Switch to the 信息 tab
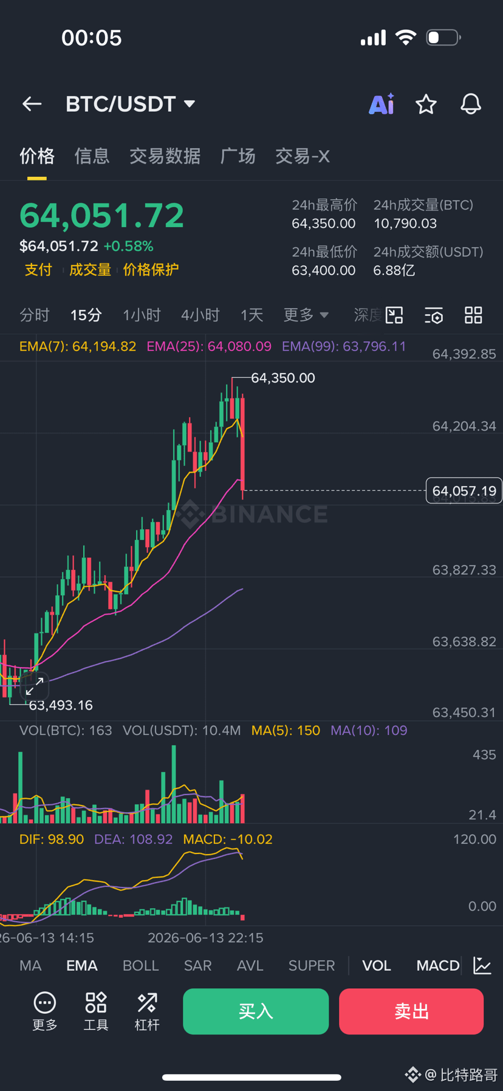 pyautogui.click(x=92, y=156)
